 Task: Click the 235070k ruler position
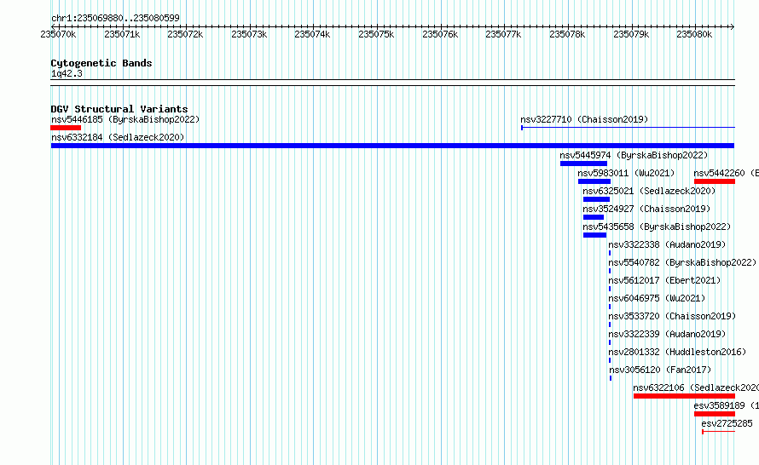58,34
